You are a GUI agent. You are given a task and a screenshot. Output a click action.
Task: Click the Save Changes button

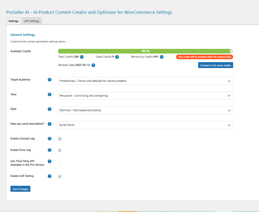pos(20,189)
